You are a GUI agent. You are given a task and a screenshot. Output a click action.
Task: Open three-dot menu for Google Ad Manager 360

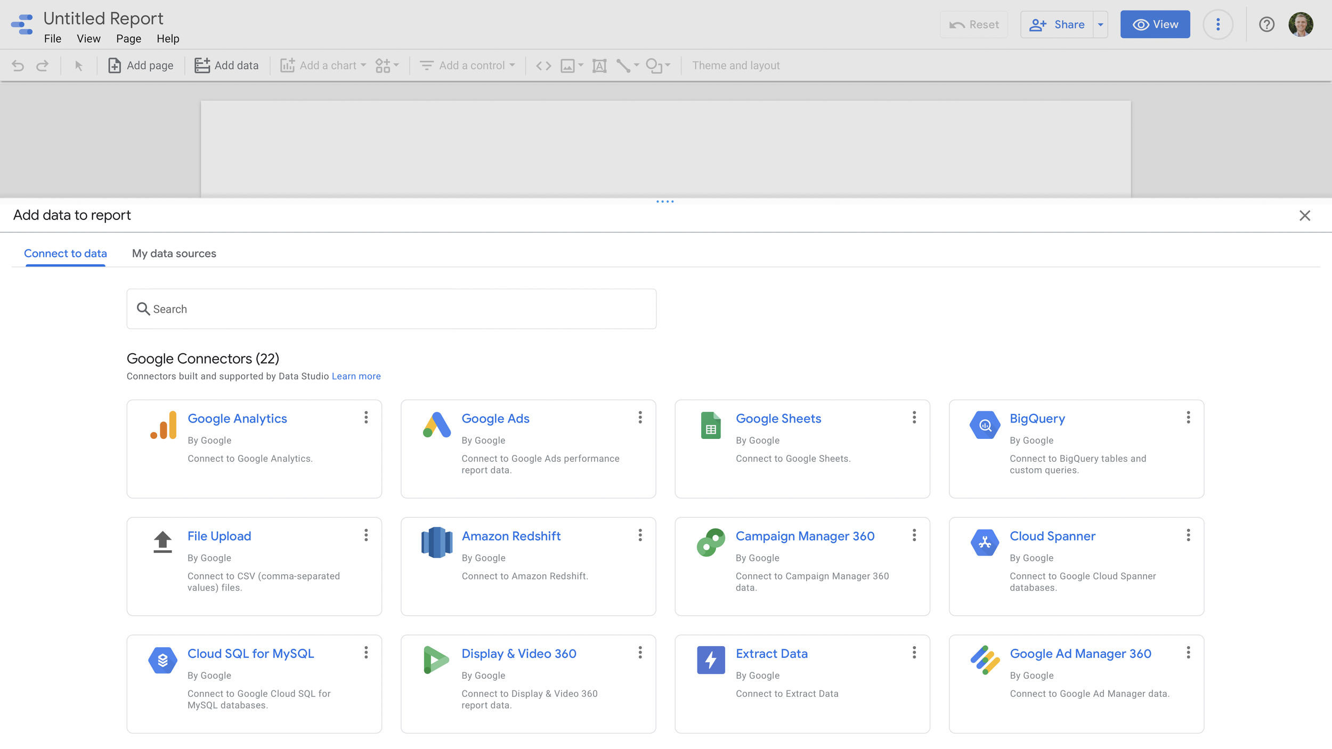pyautogui.click(x=1188, y=653)
